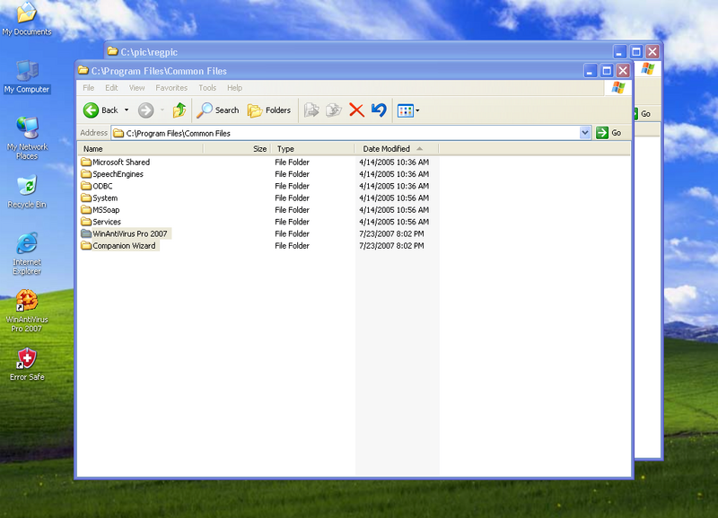This screenshot has width=718, height=518.
Task: Sort by the Type column header
Action: [x=313, y=149]
